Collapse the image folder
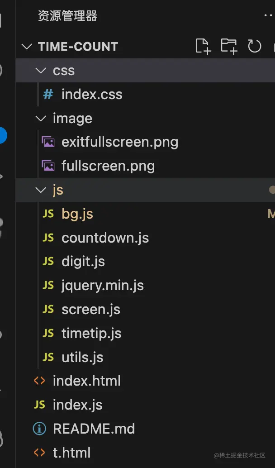This screenshot has width=275, height=468. pyautogui.click(x=42, y=119)
